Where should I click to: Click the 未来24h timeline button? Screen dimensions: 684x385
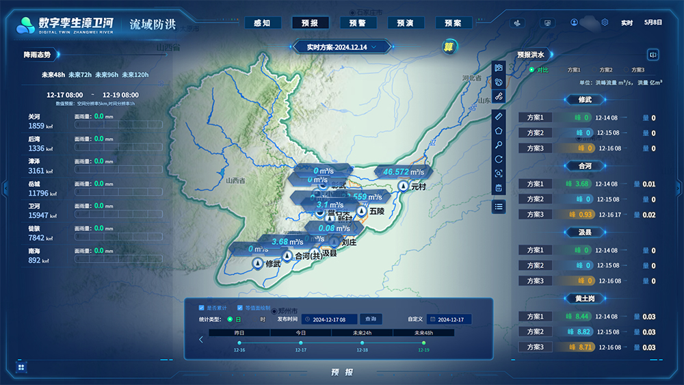click(x=363, y=332)
